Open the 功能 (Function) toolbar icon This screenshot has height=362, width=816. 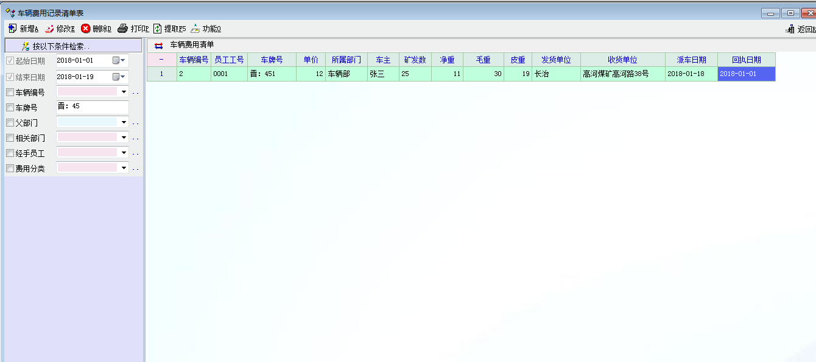coord(195,29)
